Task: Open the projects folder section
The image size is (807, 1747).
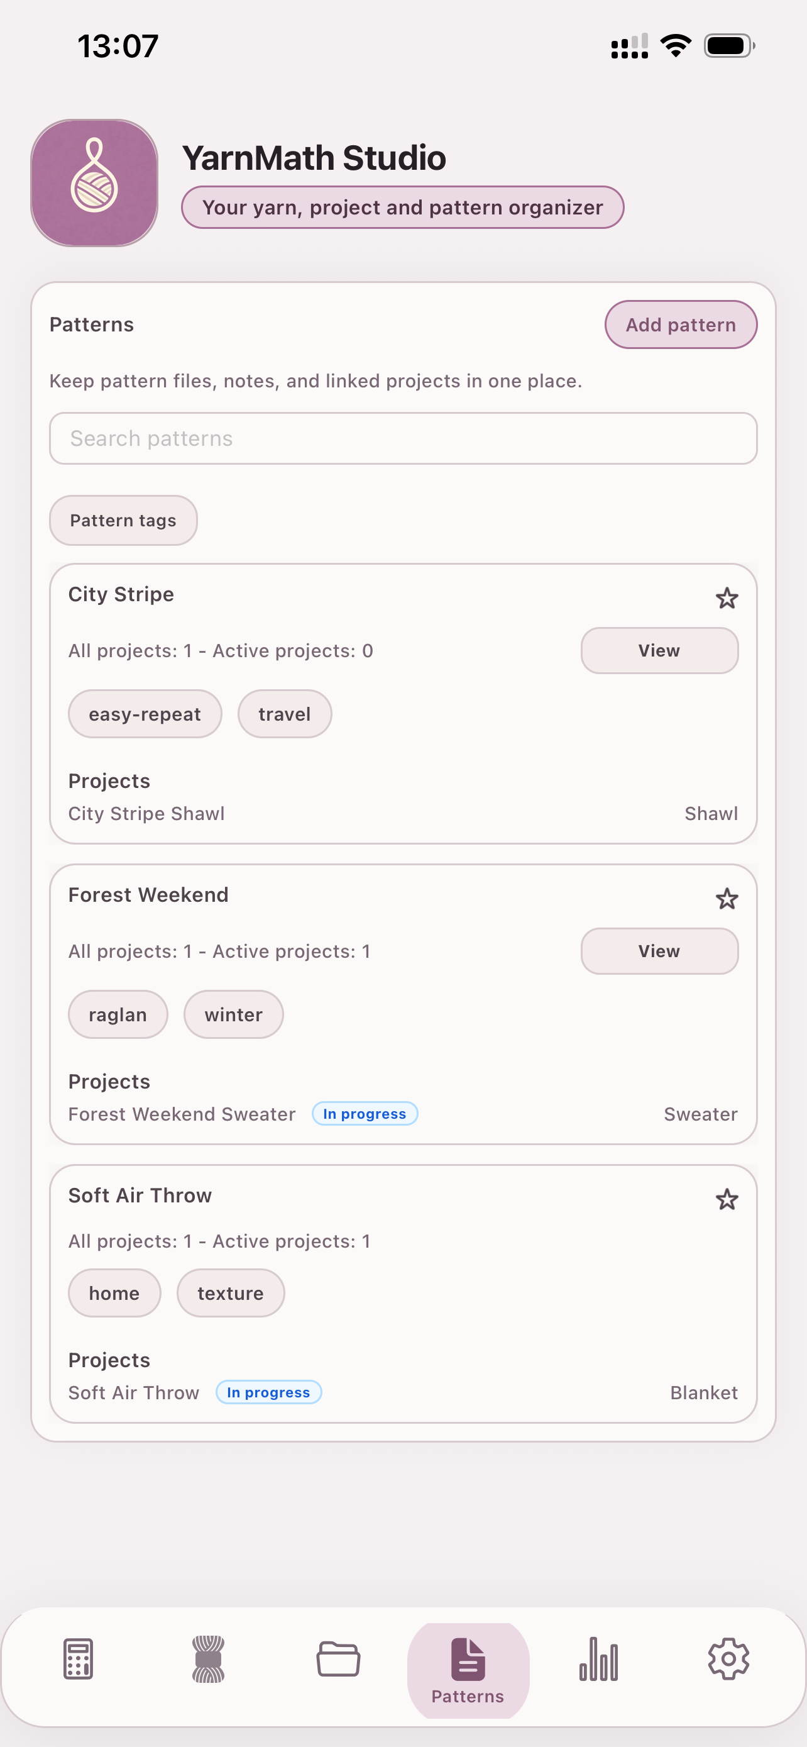Action: 338,1661
